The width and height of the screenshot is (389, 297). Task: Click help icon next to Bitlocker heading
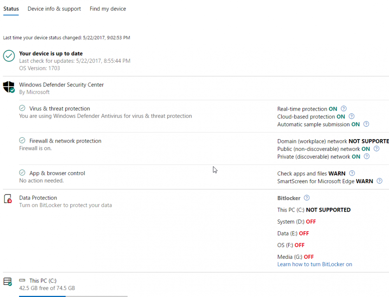coord(307,198)
